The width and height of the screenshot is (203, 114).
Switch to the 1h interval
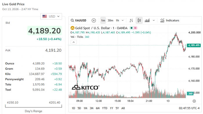click(117, 20)
